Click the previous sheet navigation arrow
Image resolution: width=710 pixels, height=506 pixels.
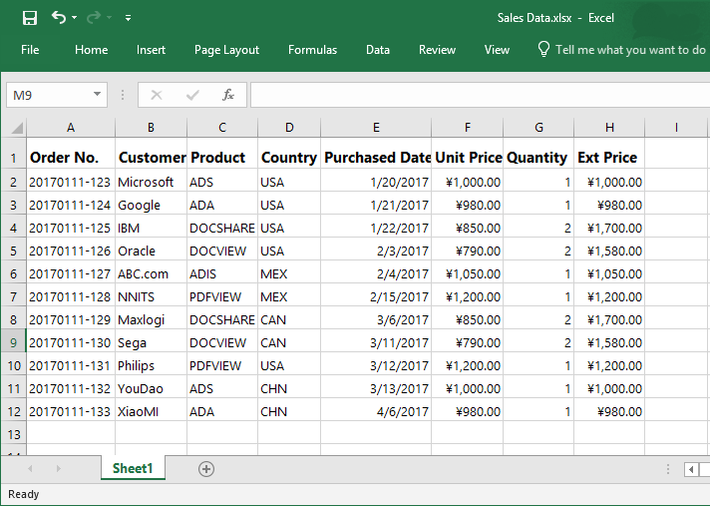click(30, 469)
